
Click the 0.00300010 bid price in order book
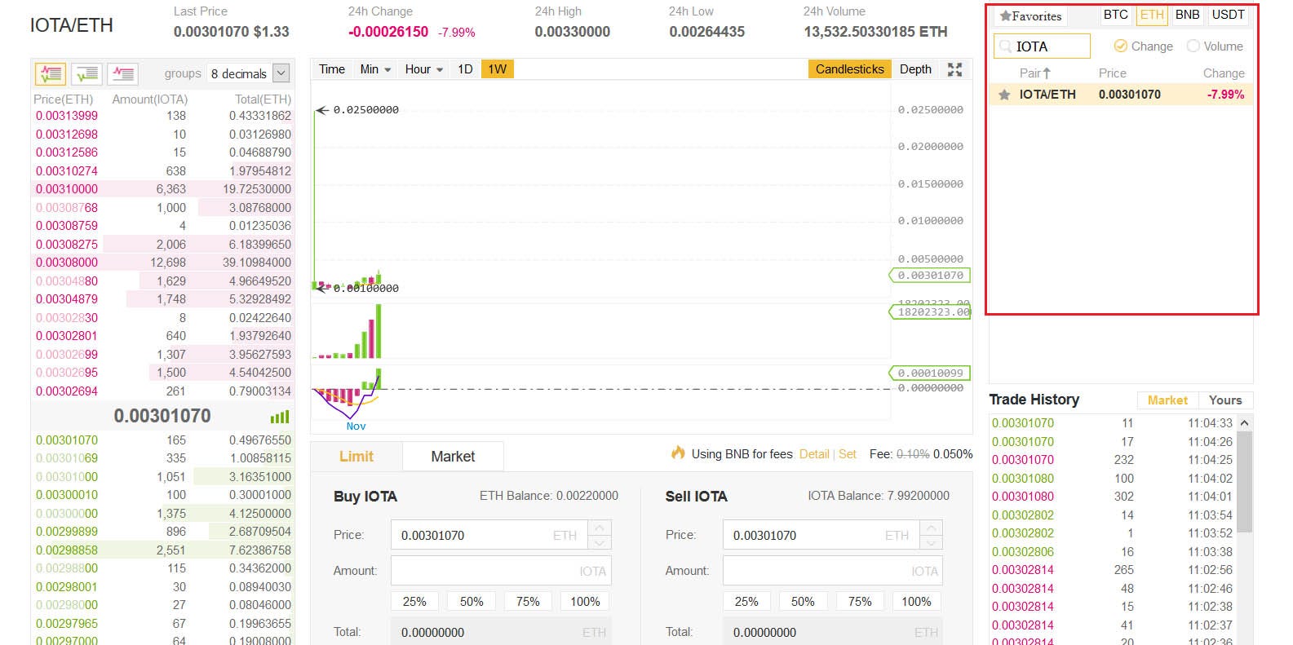67,495
